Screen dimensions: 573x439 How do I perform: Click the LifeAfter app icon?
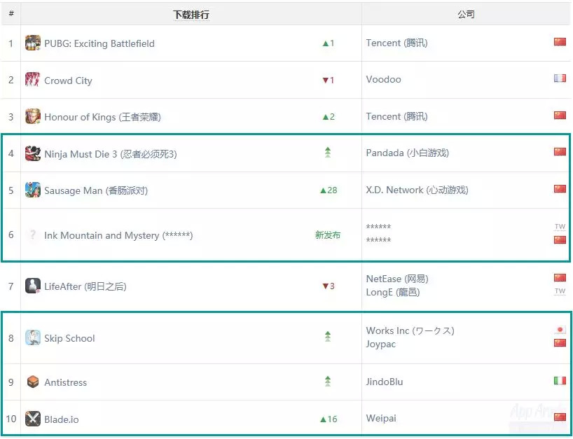(x=33, y=286)
